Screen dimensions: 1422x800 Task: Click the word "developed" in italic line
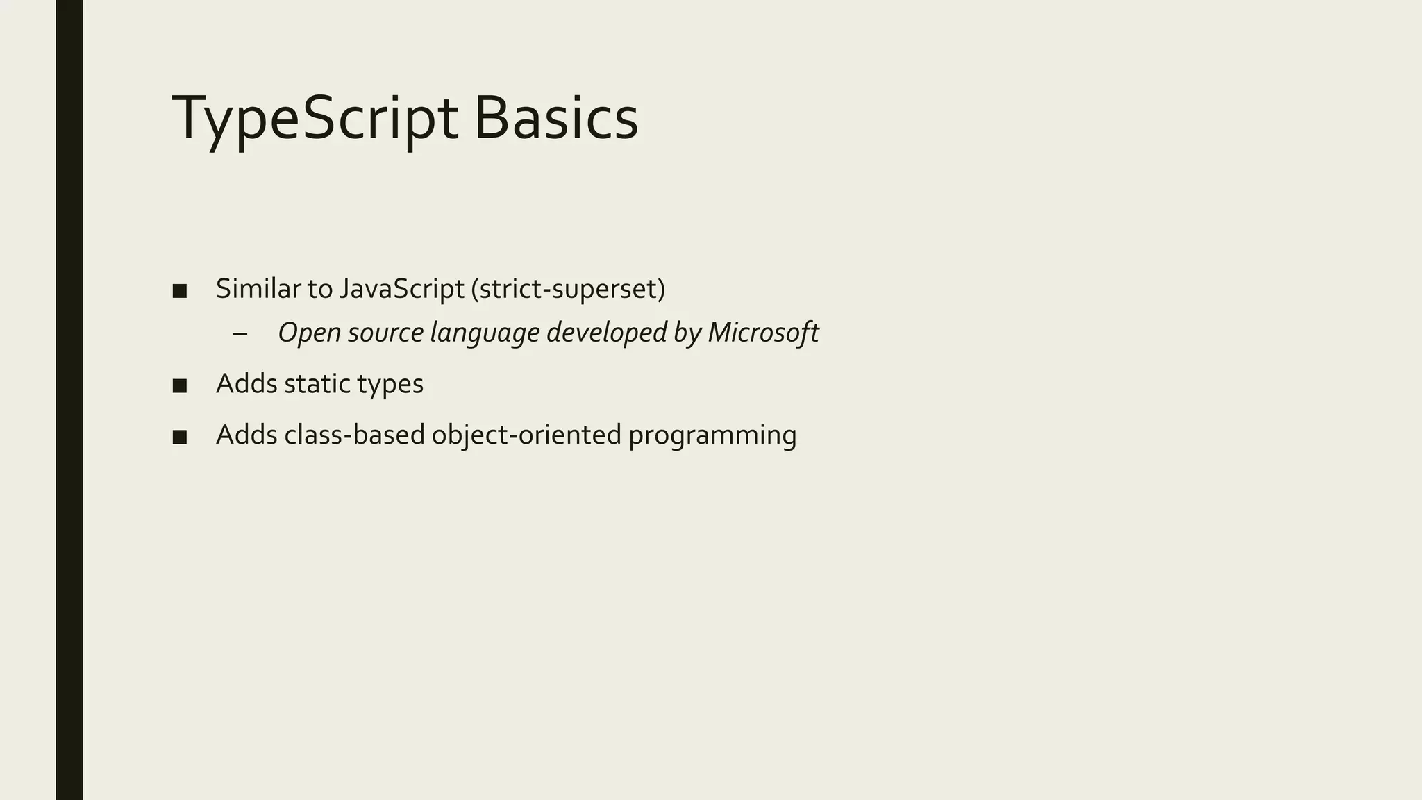click(x=606, y=333)
